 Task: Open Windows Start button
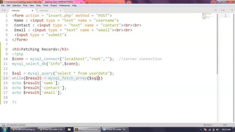tap(4, 129)
